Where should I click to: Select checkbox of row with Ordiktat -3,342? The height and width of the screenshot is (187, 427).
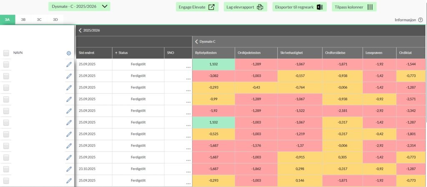point(6,111)
